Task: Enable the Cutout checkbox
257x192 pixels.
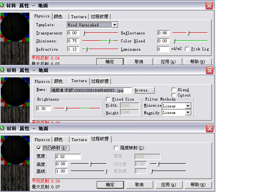Action: (x=174, y=95)
